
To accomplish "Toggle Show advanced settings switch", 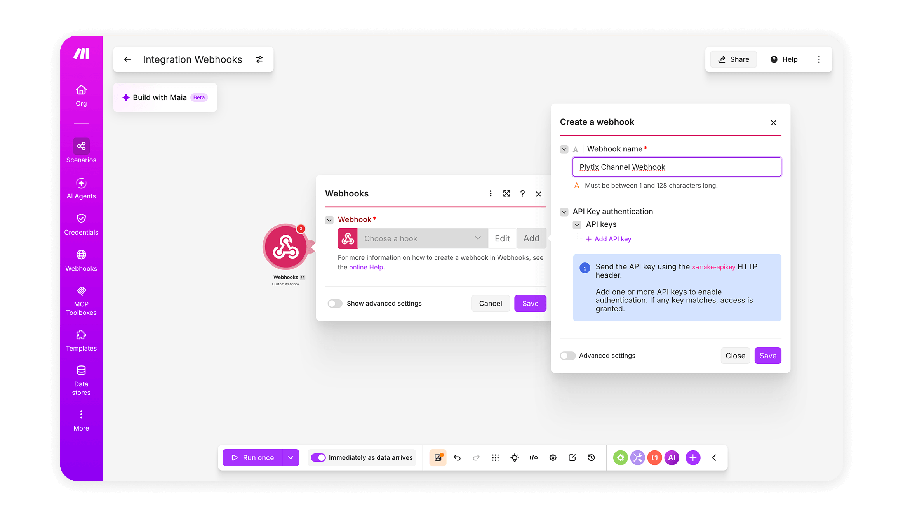I will (x=335, y=303).
